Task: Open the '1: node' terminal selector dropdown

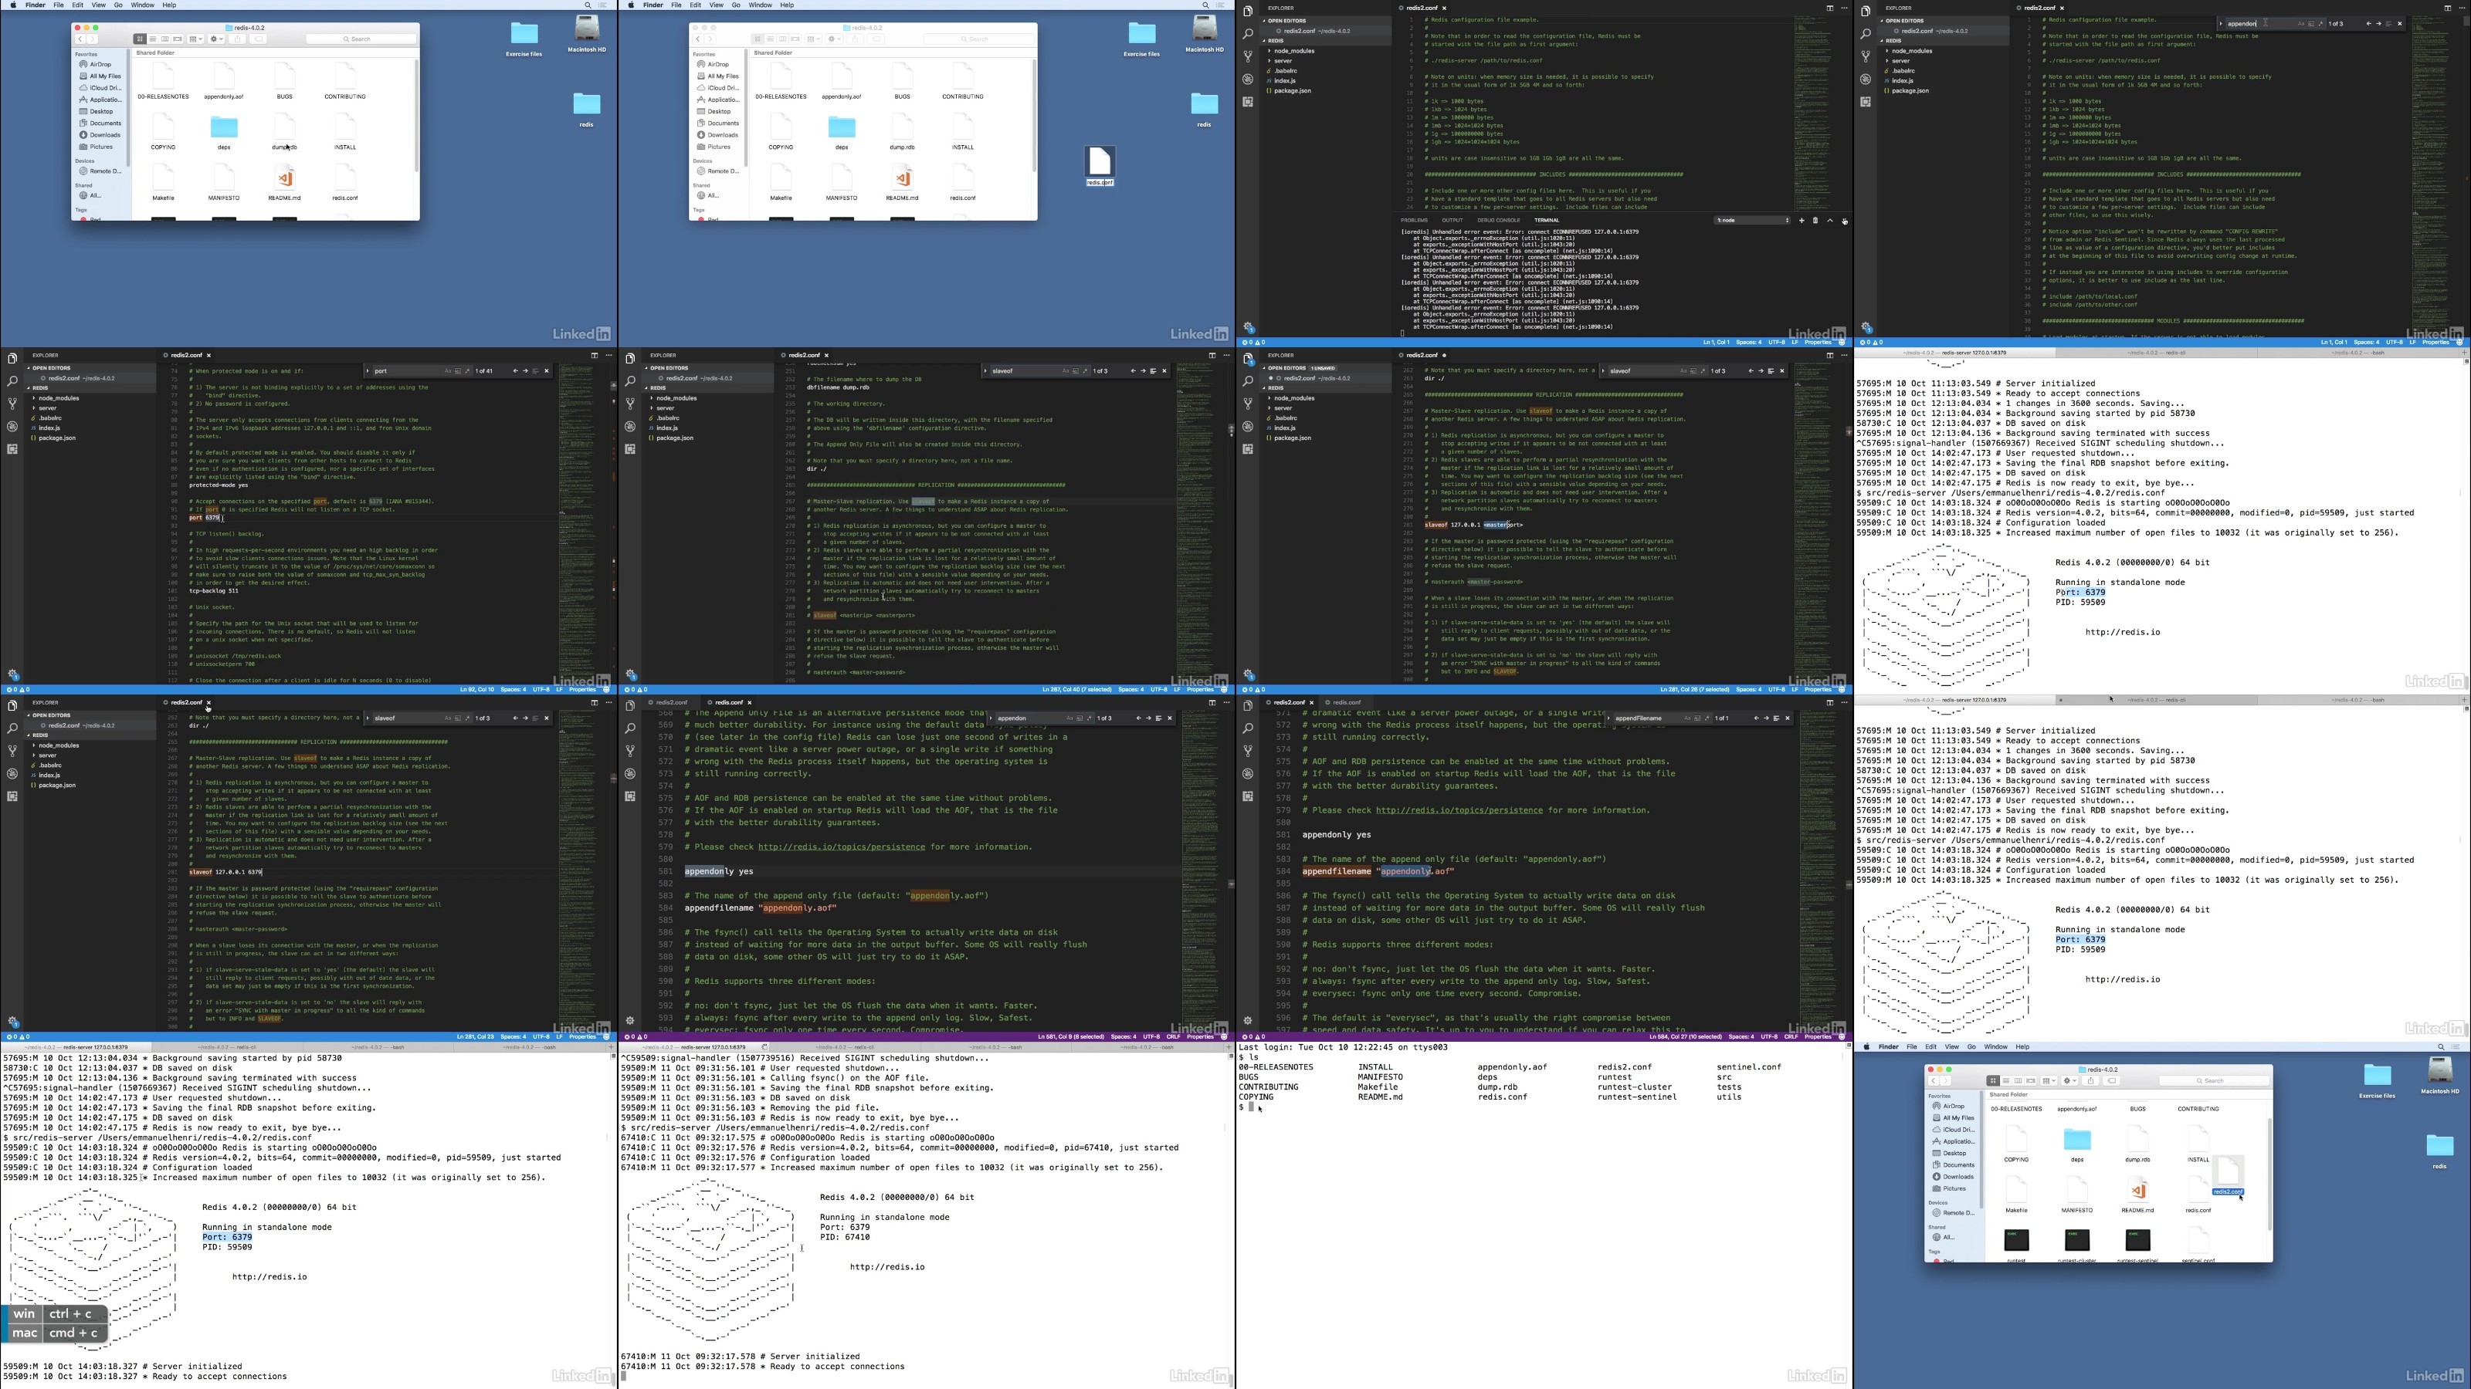Action: coord(1753,221)
